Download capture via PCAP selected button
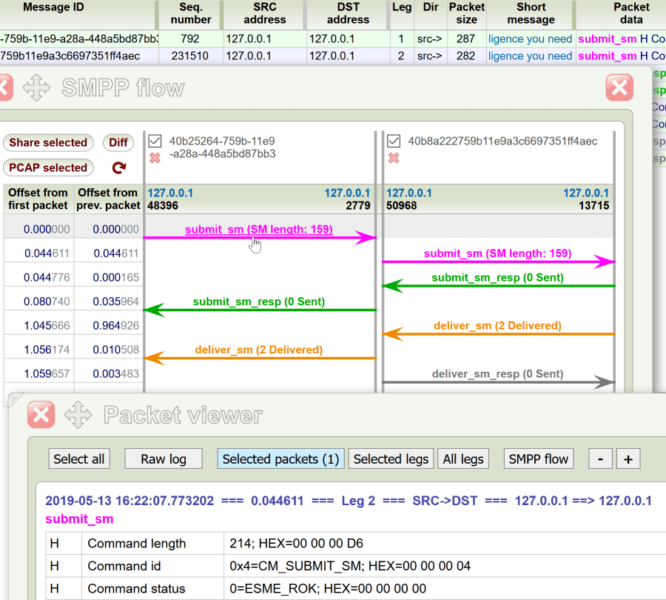 point(48,167)
